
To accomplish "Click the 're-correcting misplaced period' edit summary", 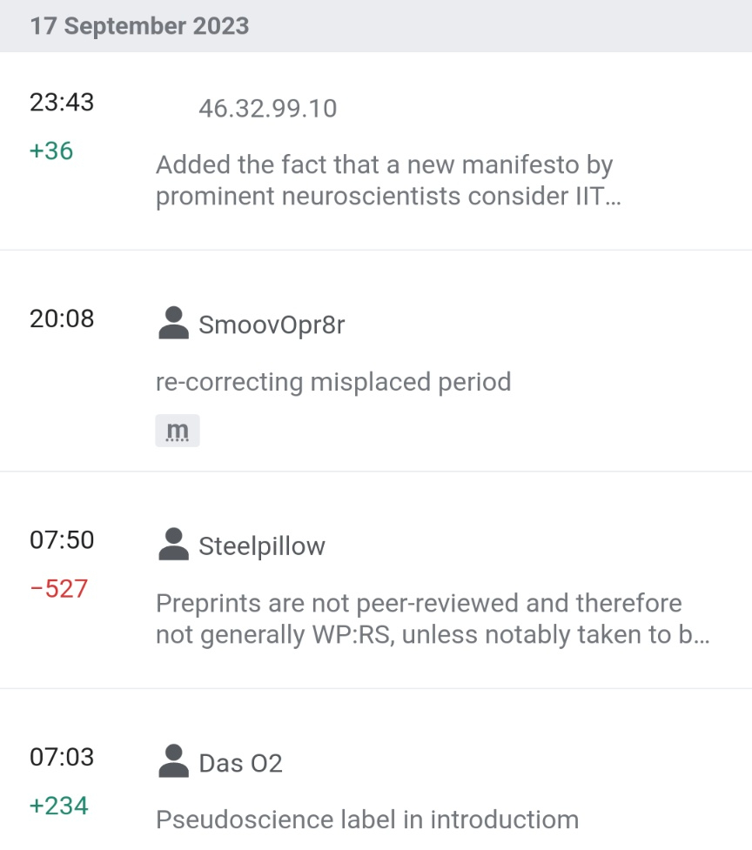I will tap(332, 382).
